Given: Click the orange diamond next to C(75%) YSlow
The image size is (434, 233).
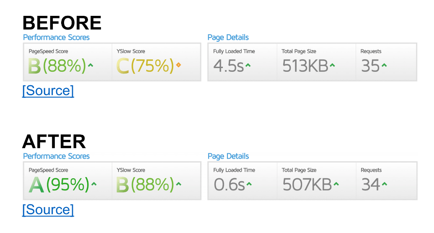Looking at the screenshot, I should pos(178,65).
